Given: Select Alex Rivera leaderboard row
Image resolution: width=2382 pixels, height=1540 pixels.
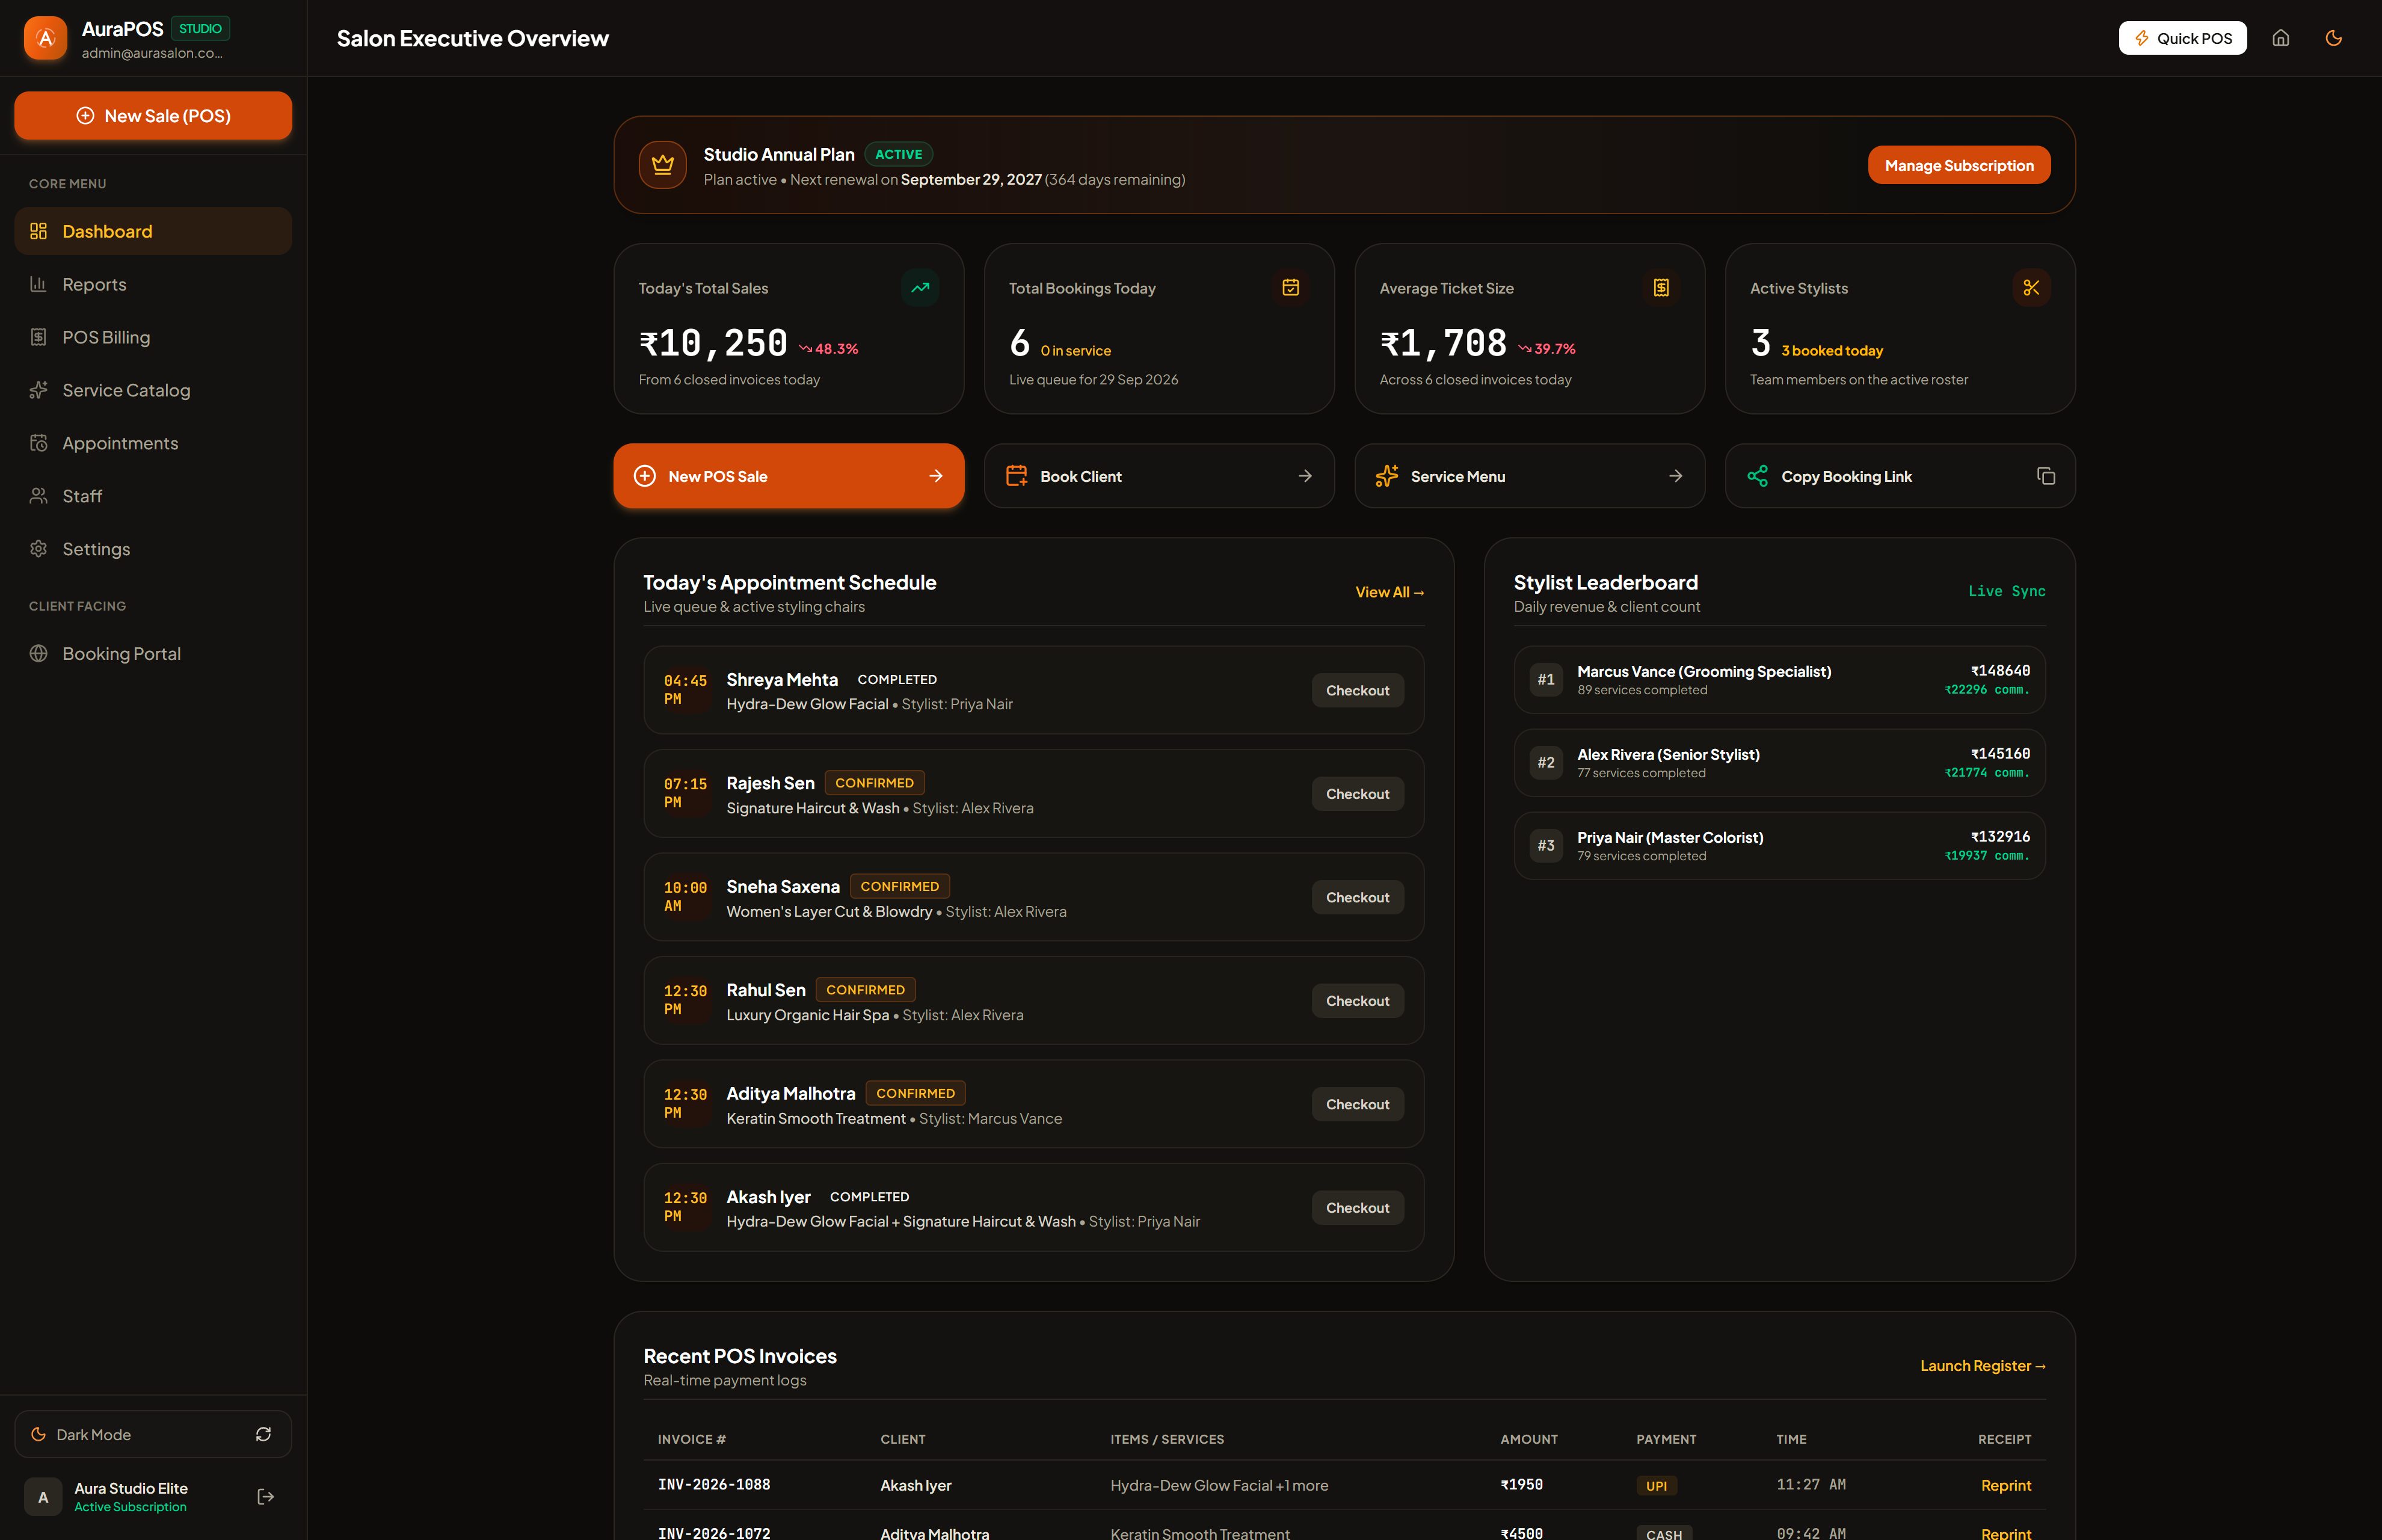Looking at the screenshot, I should [x=1779, y=763].
